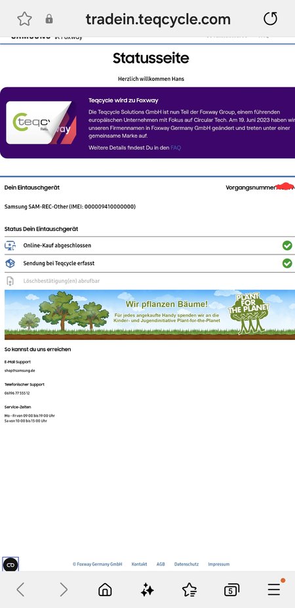
Task: Click the Teqcycle Foxway logo image
Action: click(41, 123)
